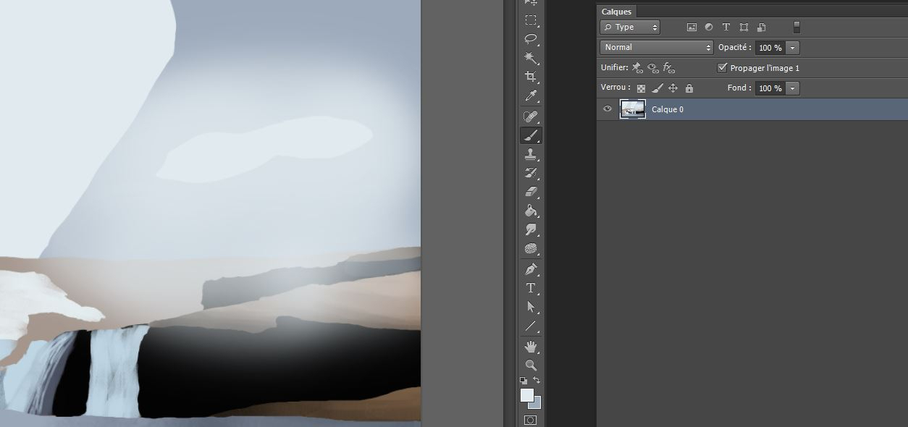Click the lock all layer button
908x427 pixels.
[x=689, y=88]
